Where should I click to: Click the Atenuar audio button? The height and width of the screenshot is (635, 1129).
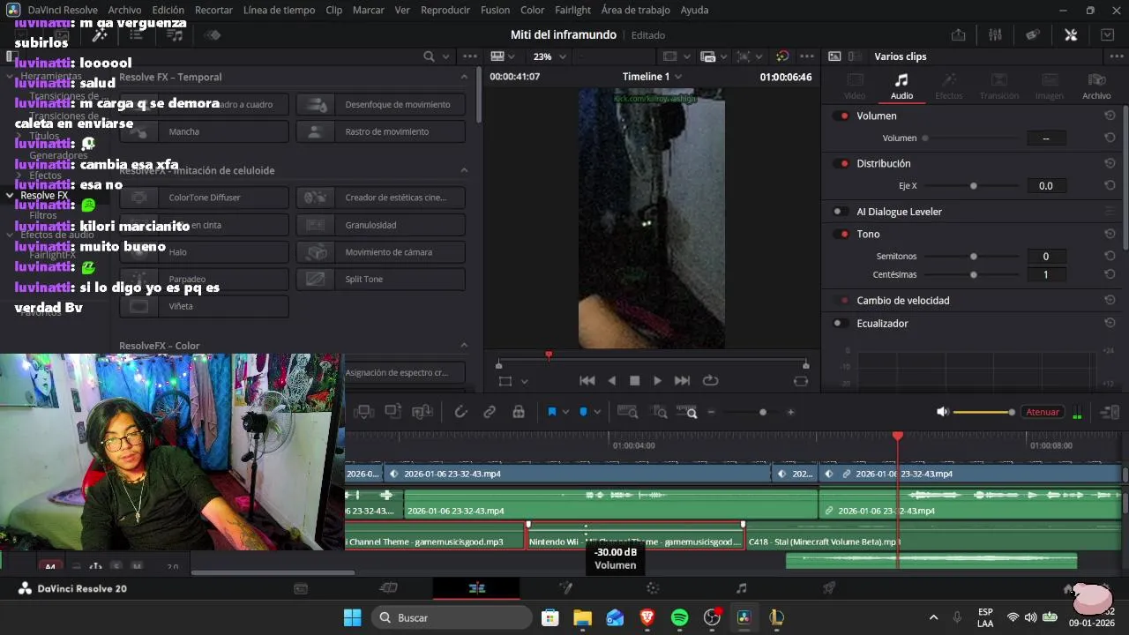click(1043, 412)
